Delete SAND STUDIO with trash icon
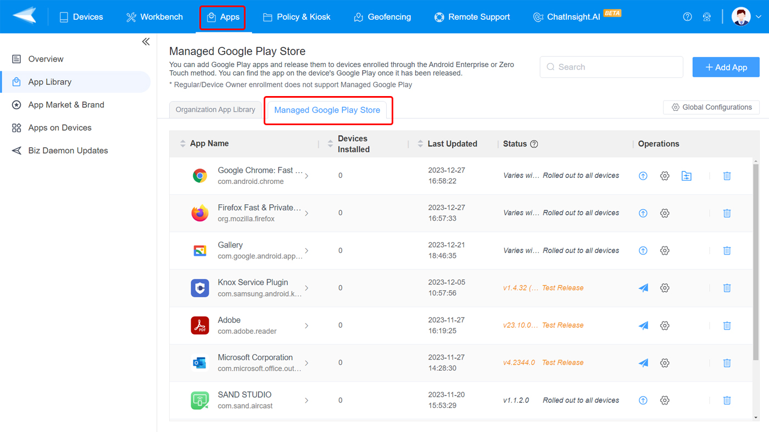 pos(727,400)
